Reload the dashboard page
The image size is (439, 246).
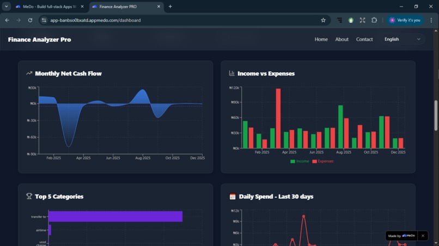(x=30, y=20)
